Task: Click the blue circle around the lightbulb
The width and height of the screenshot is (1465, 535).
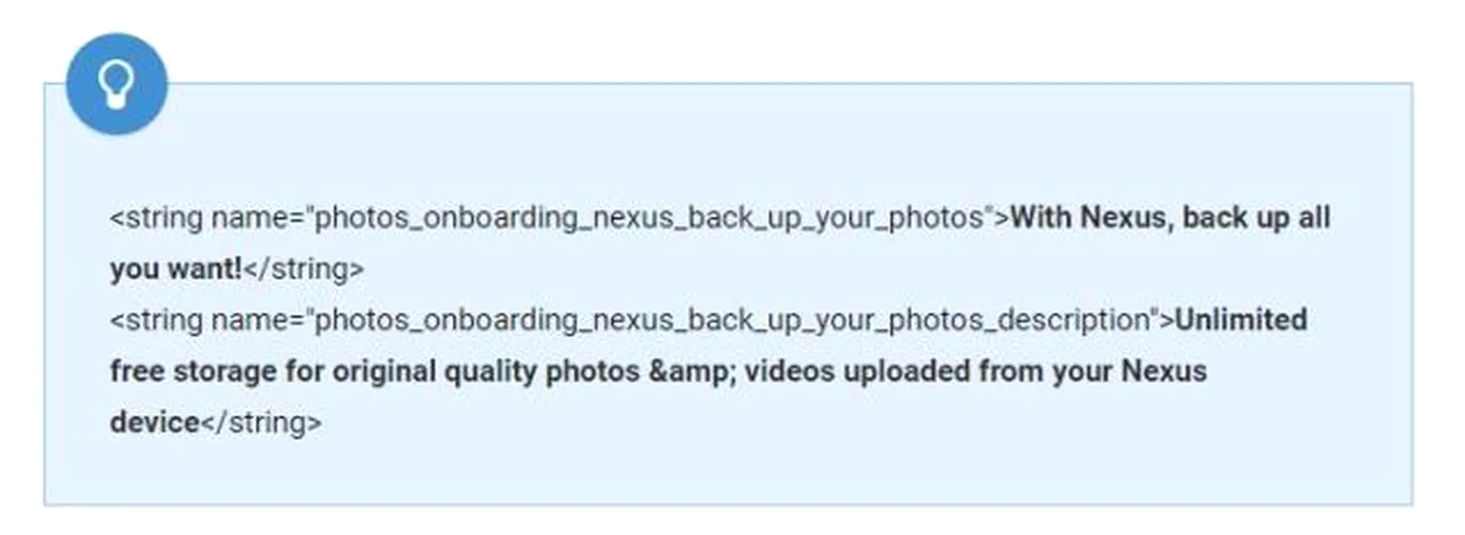Action: tap(116, 84)
